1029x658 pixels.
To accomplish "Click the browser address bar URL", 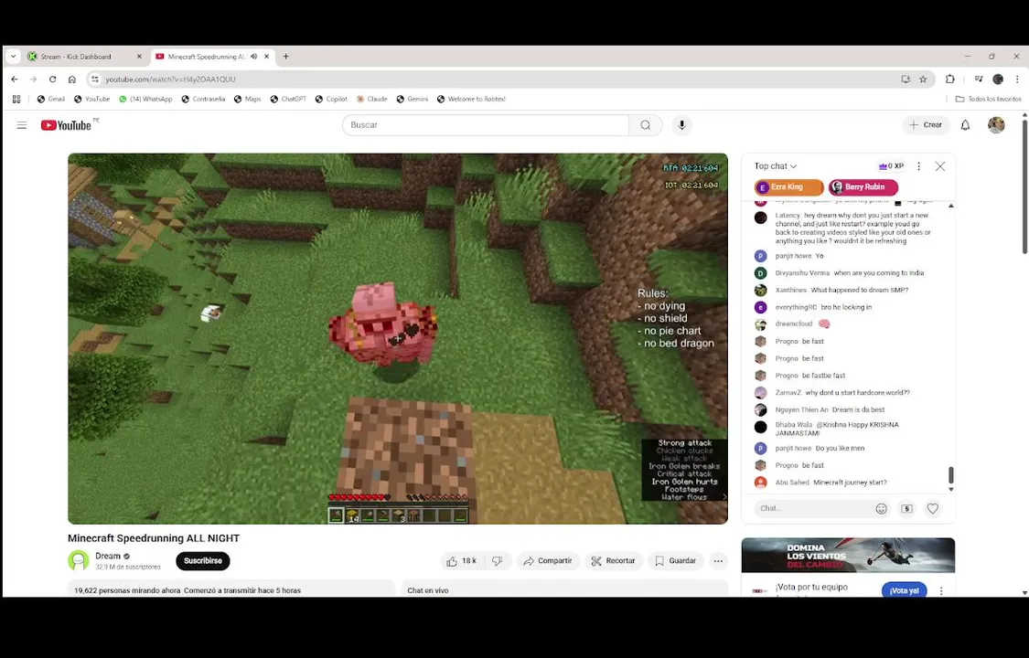I will [171, 80].
